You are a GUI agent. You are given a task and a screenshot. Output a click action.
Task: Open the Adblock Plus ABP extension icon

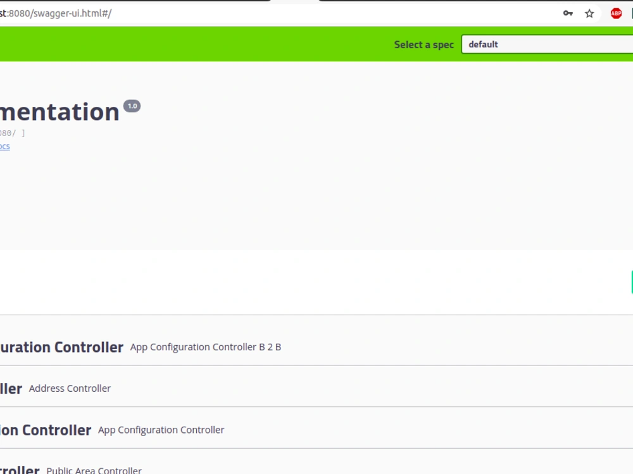615,13
